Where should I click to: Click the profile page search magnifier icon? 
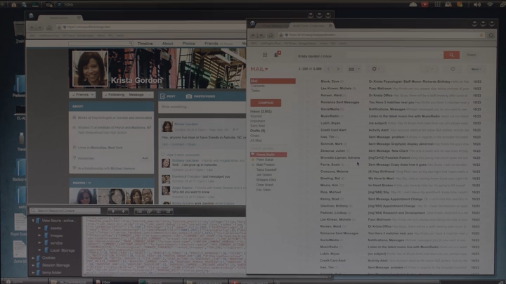[131, 44]
